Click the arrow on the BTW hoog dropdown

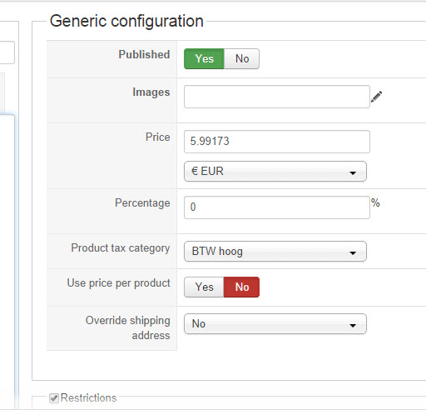tap(353, 252)
